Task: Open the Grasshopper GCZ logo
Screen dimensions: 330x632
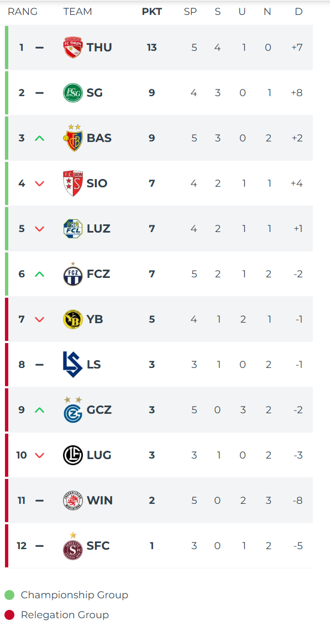Action: click(73, 409)
